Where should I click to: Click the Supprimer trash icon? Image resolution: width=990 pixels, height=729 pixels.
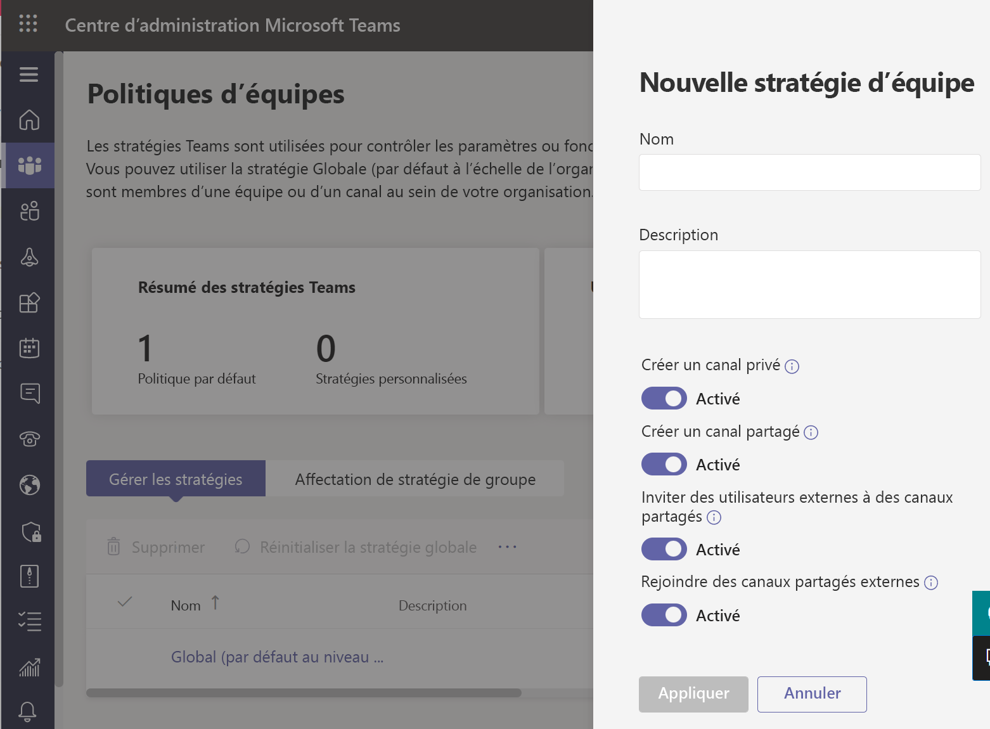pos(113,546)
